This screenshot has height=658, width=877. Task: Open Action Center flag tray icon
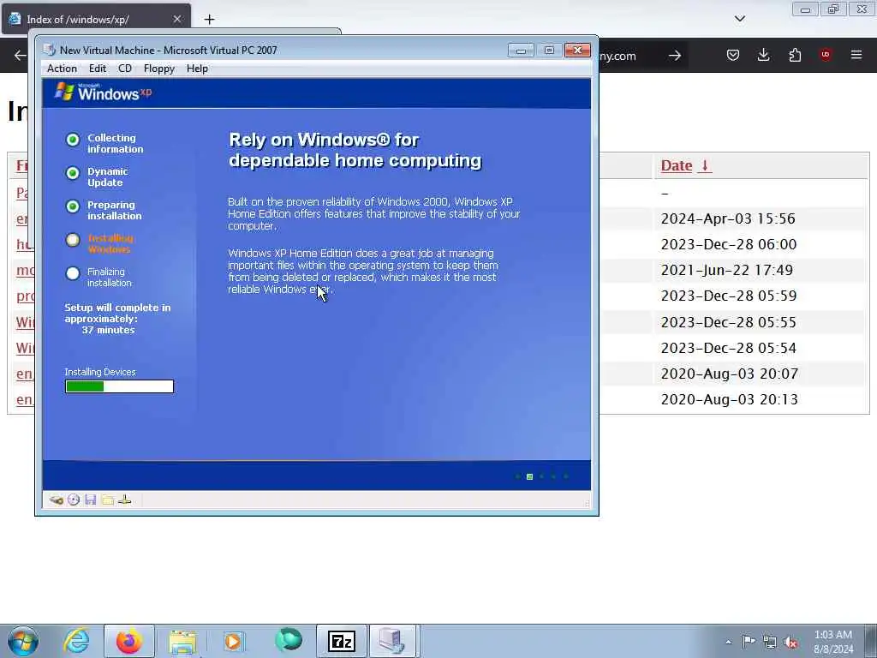(x=749, y=641)
